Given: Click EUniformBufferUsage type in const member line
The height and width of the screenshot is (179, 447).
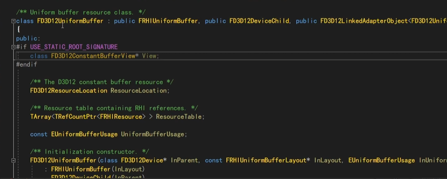Looking at the screenshot, I should [84, 134].
